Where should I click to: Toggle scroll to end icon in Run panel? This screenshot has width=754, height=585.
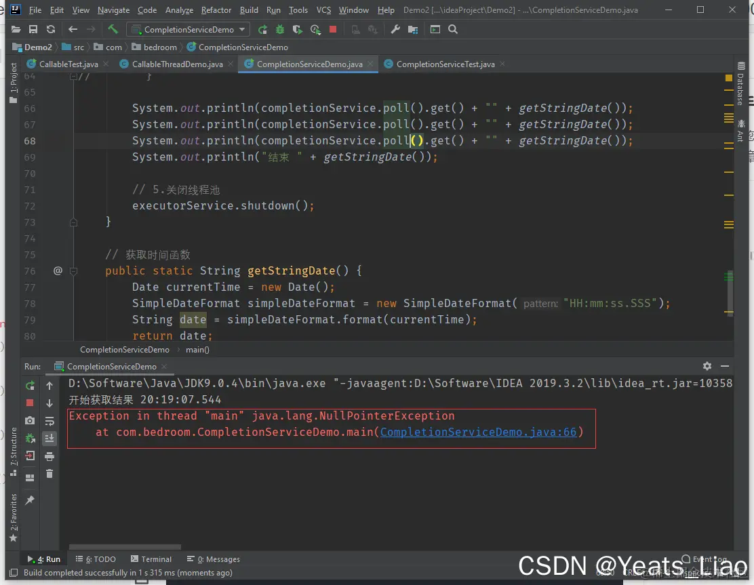49,438
